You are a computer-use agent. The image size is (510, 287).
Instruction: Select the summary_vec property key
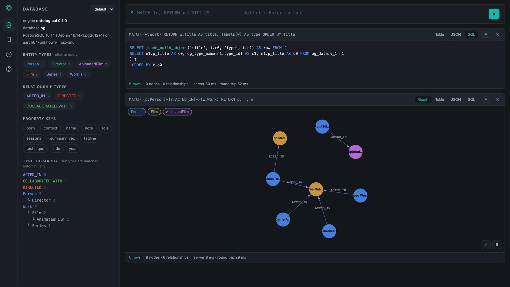tap(62, 138)
